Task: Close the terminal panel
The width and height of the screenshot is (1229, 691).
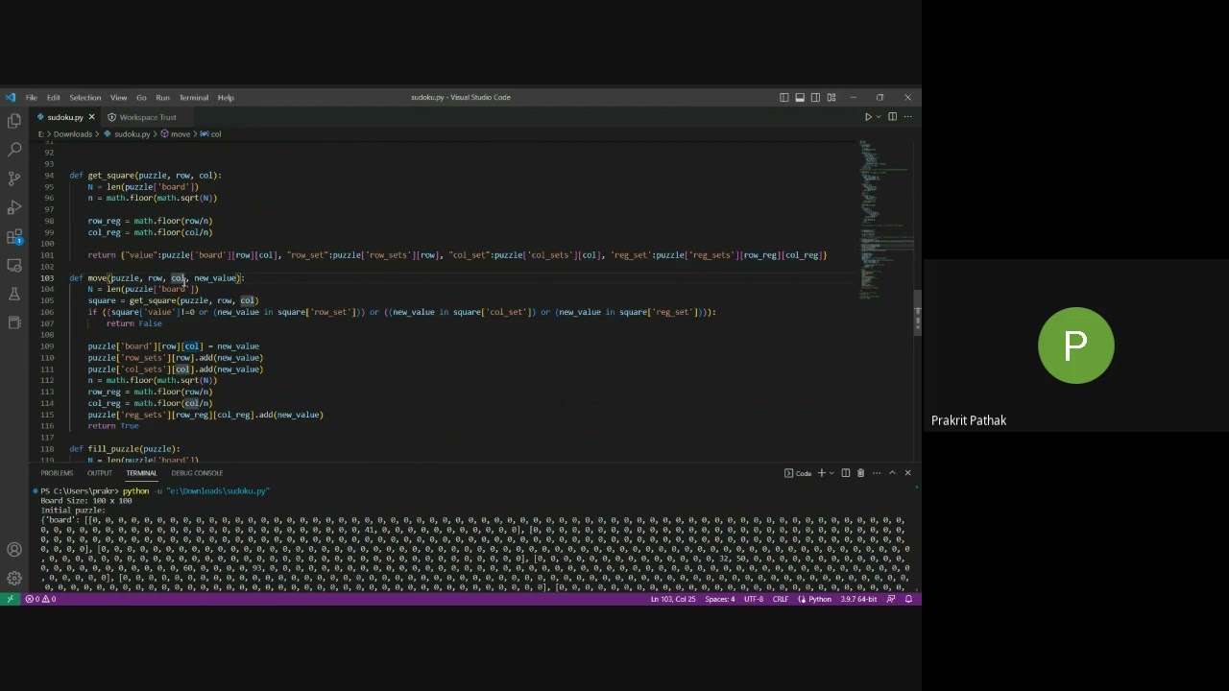Action: point(907,473)
